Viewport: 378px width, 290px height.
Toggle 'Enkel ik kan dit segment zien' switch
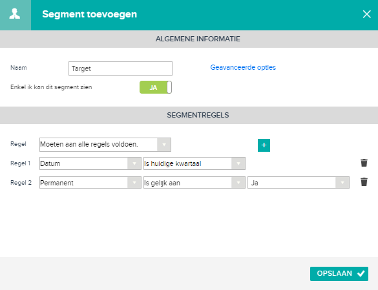pos(156,87)
